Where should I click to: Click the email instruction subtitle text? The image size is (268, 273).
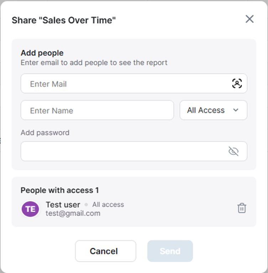point(94,63)
